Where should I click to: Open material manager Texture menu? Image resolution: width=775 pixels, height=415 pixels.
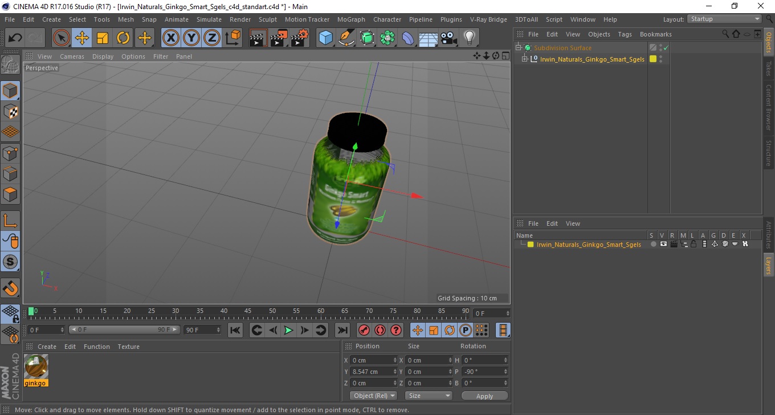[128, 347]
